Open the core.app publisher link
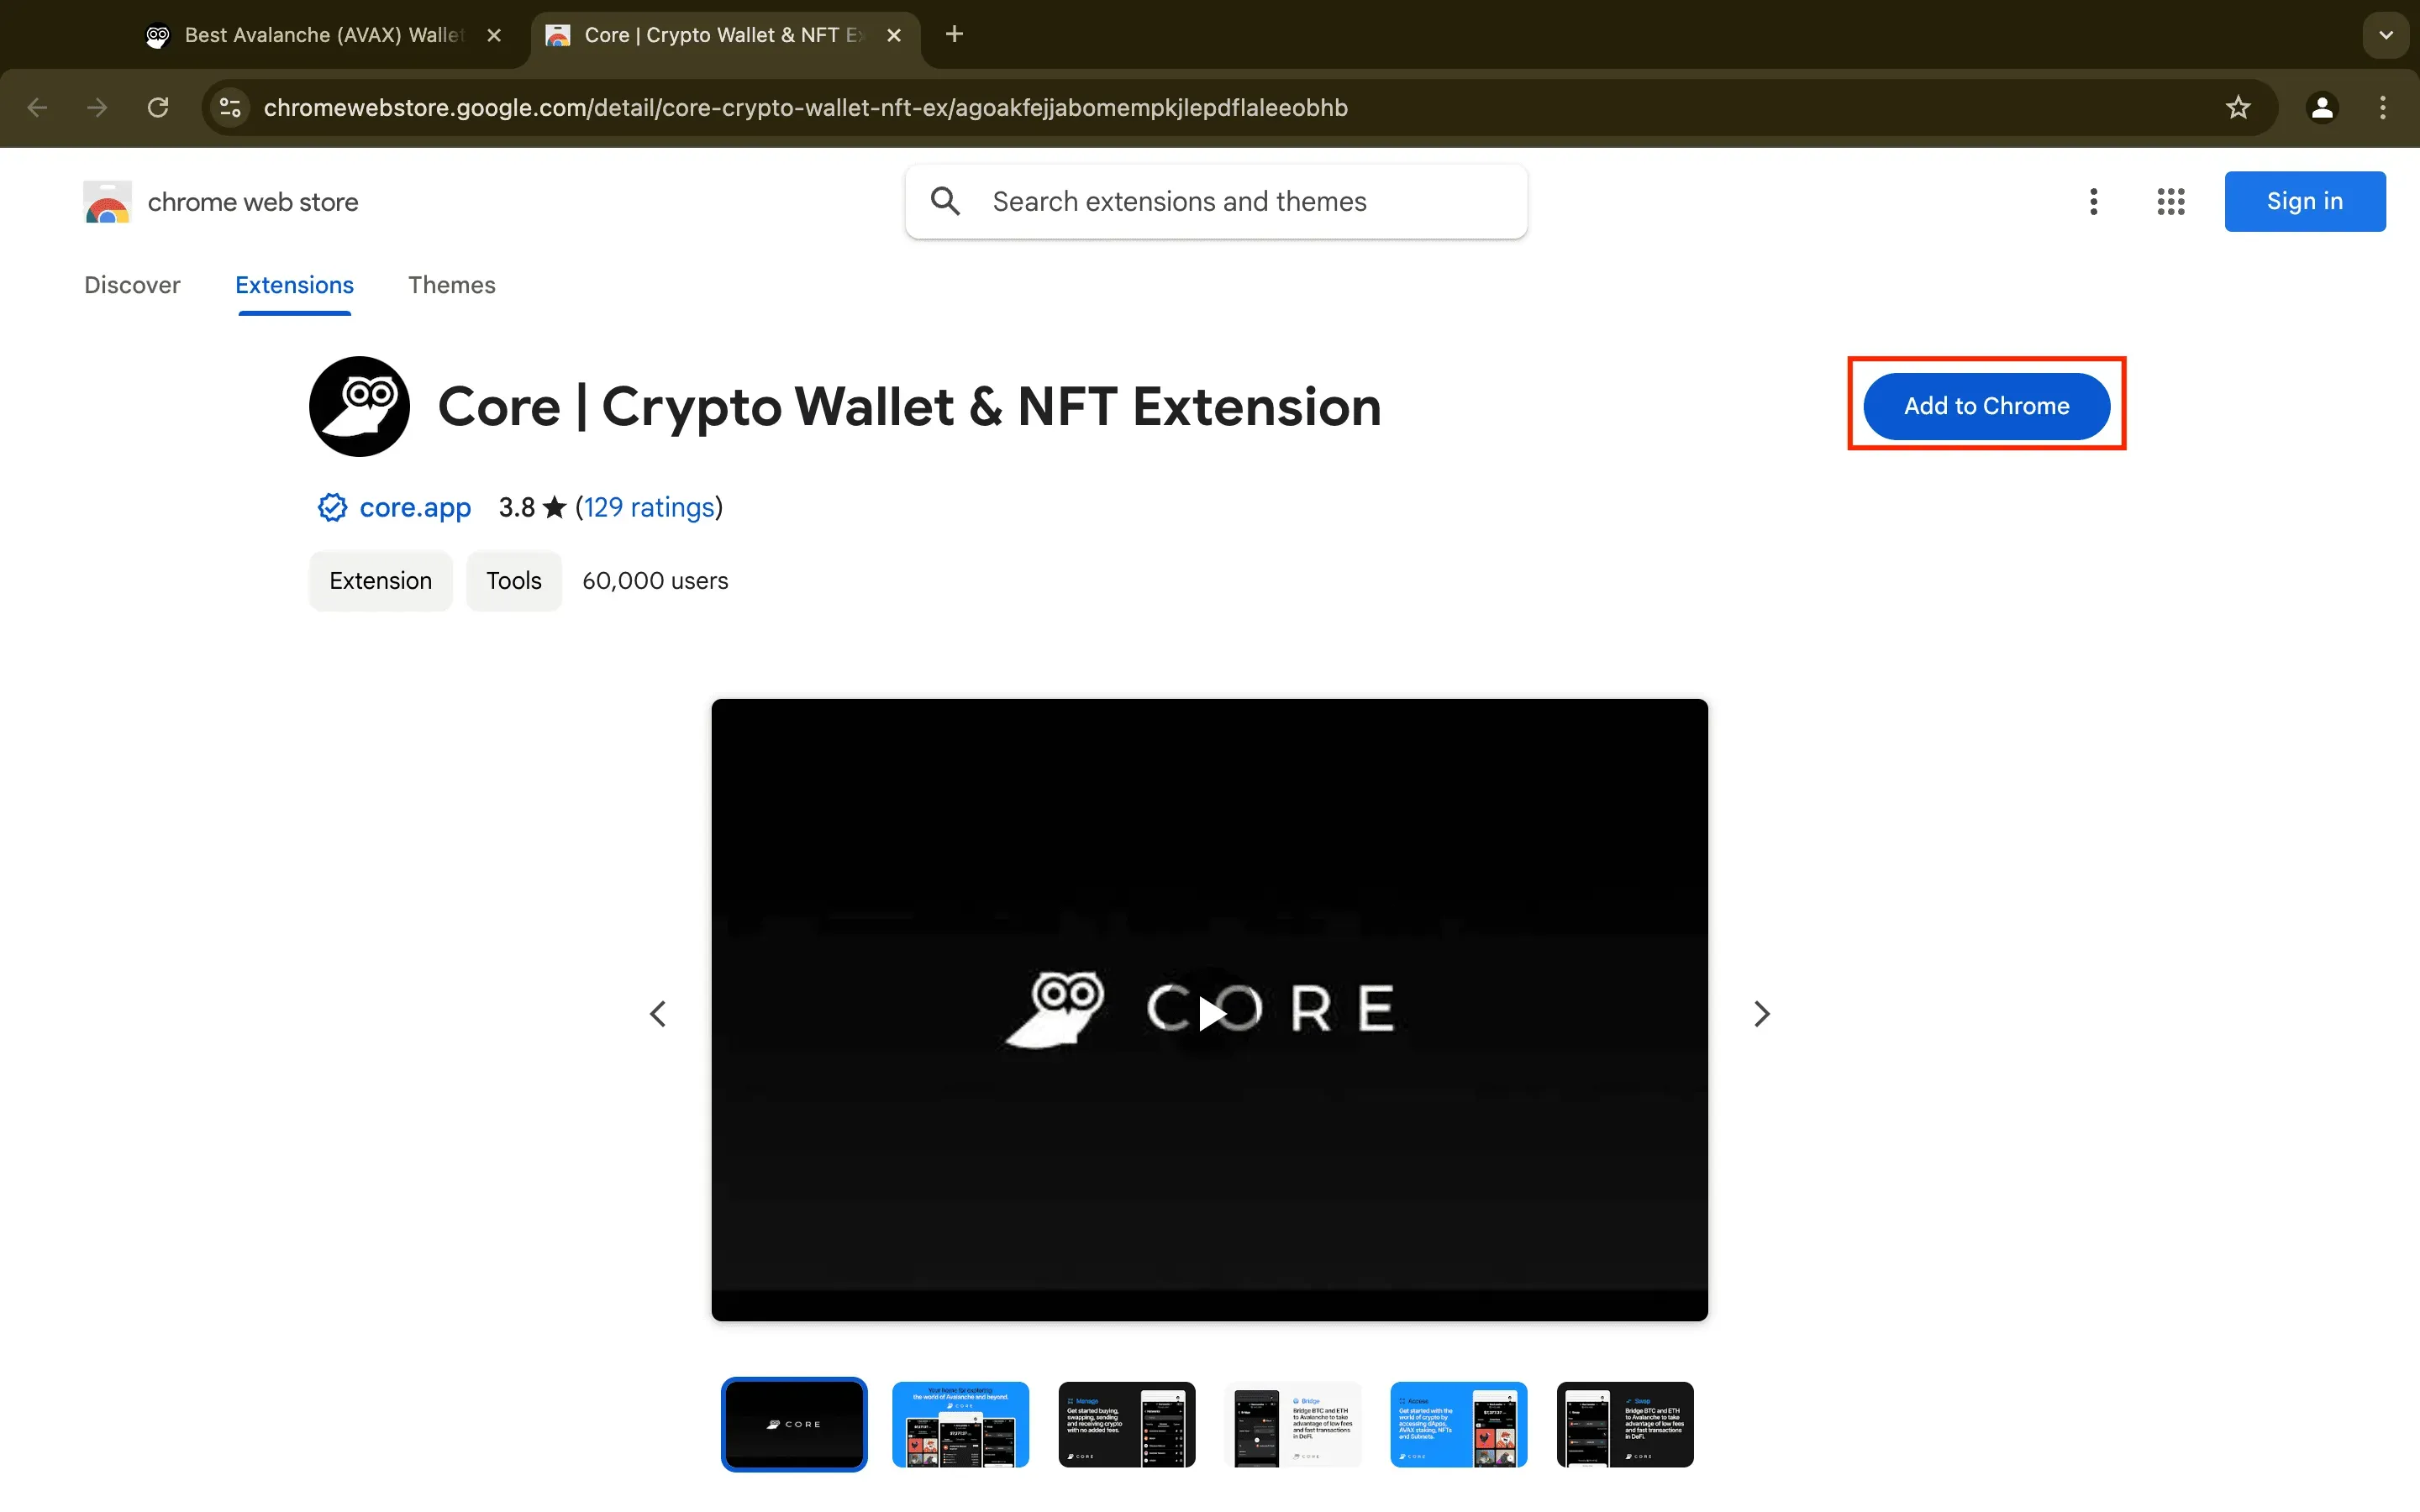 point(415,508)
